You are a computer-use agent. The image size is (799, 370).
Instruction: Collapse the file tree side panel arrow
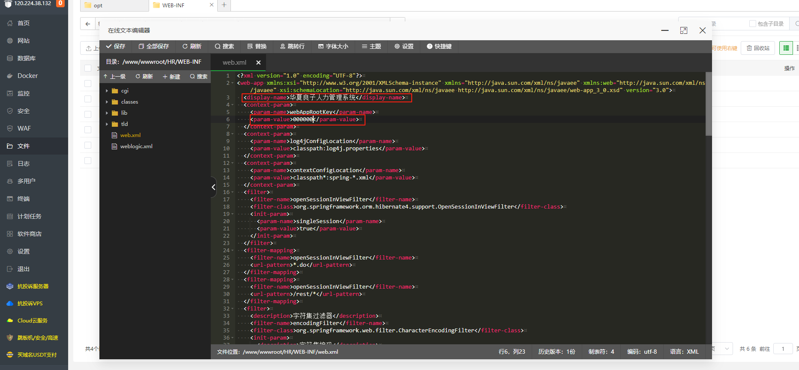pyautogui.click(x=213, y=187)
